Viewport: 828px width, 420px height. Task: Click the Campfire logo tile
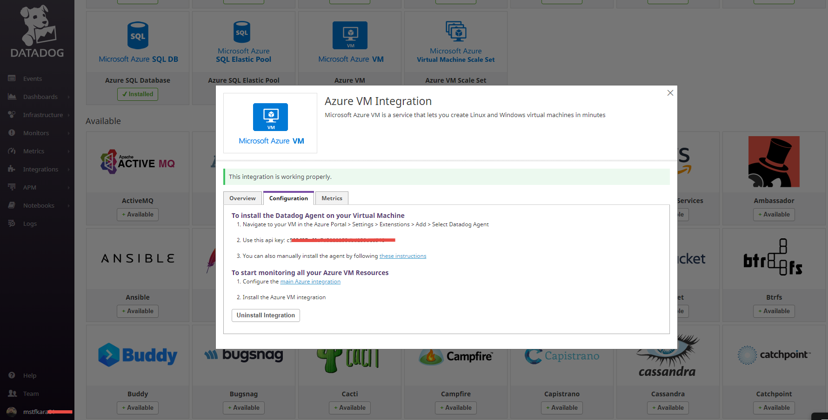pos(456,356)
